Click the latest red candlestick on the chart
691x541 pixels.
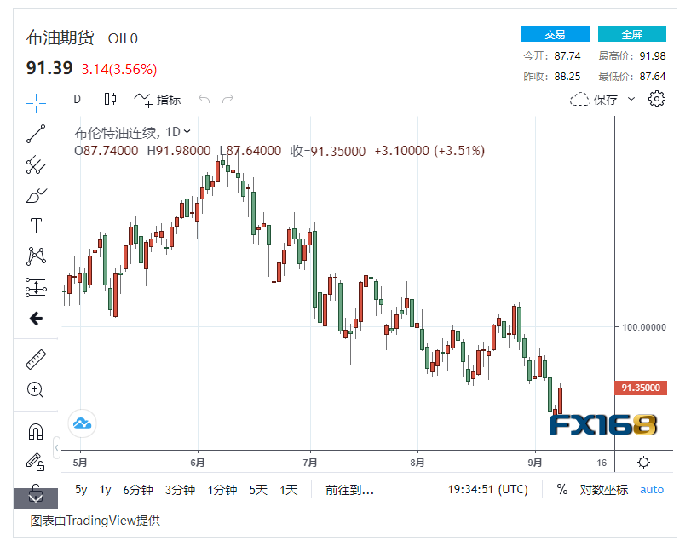[560, 401]
